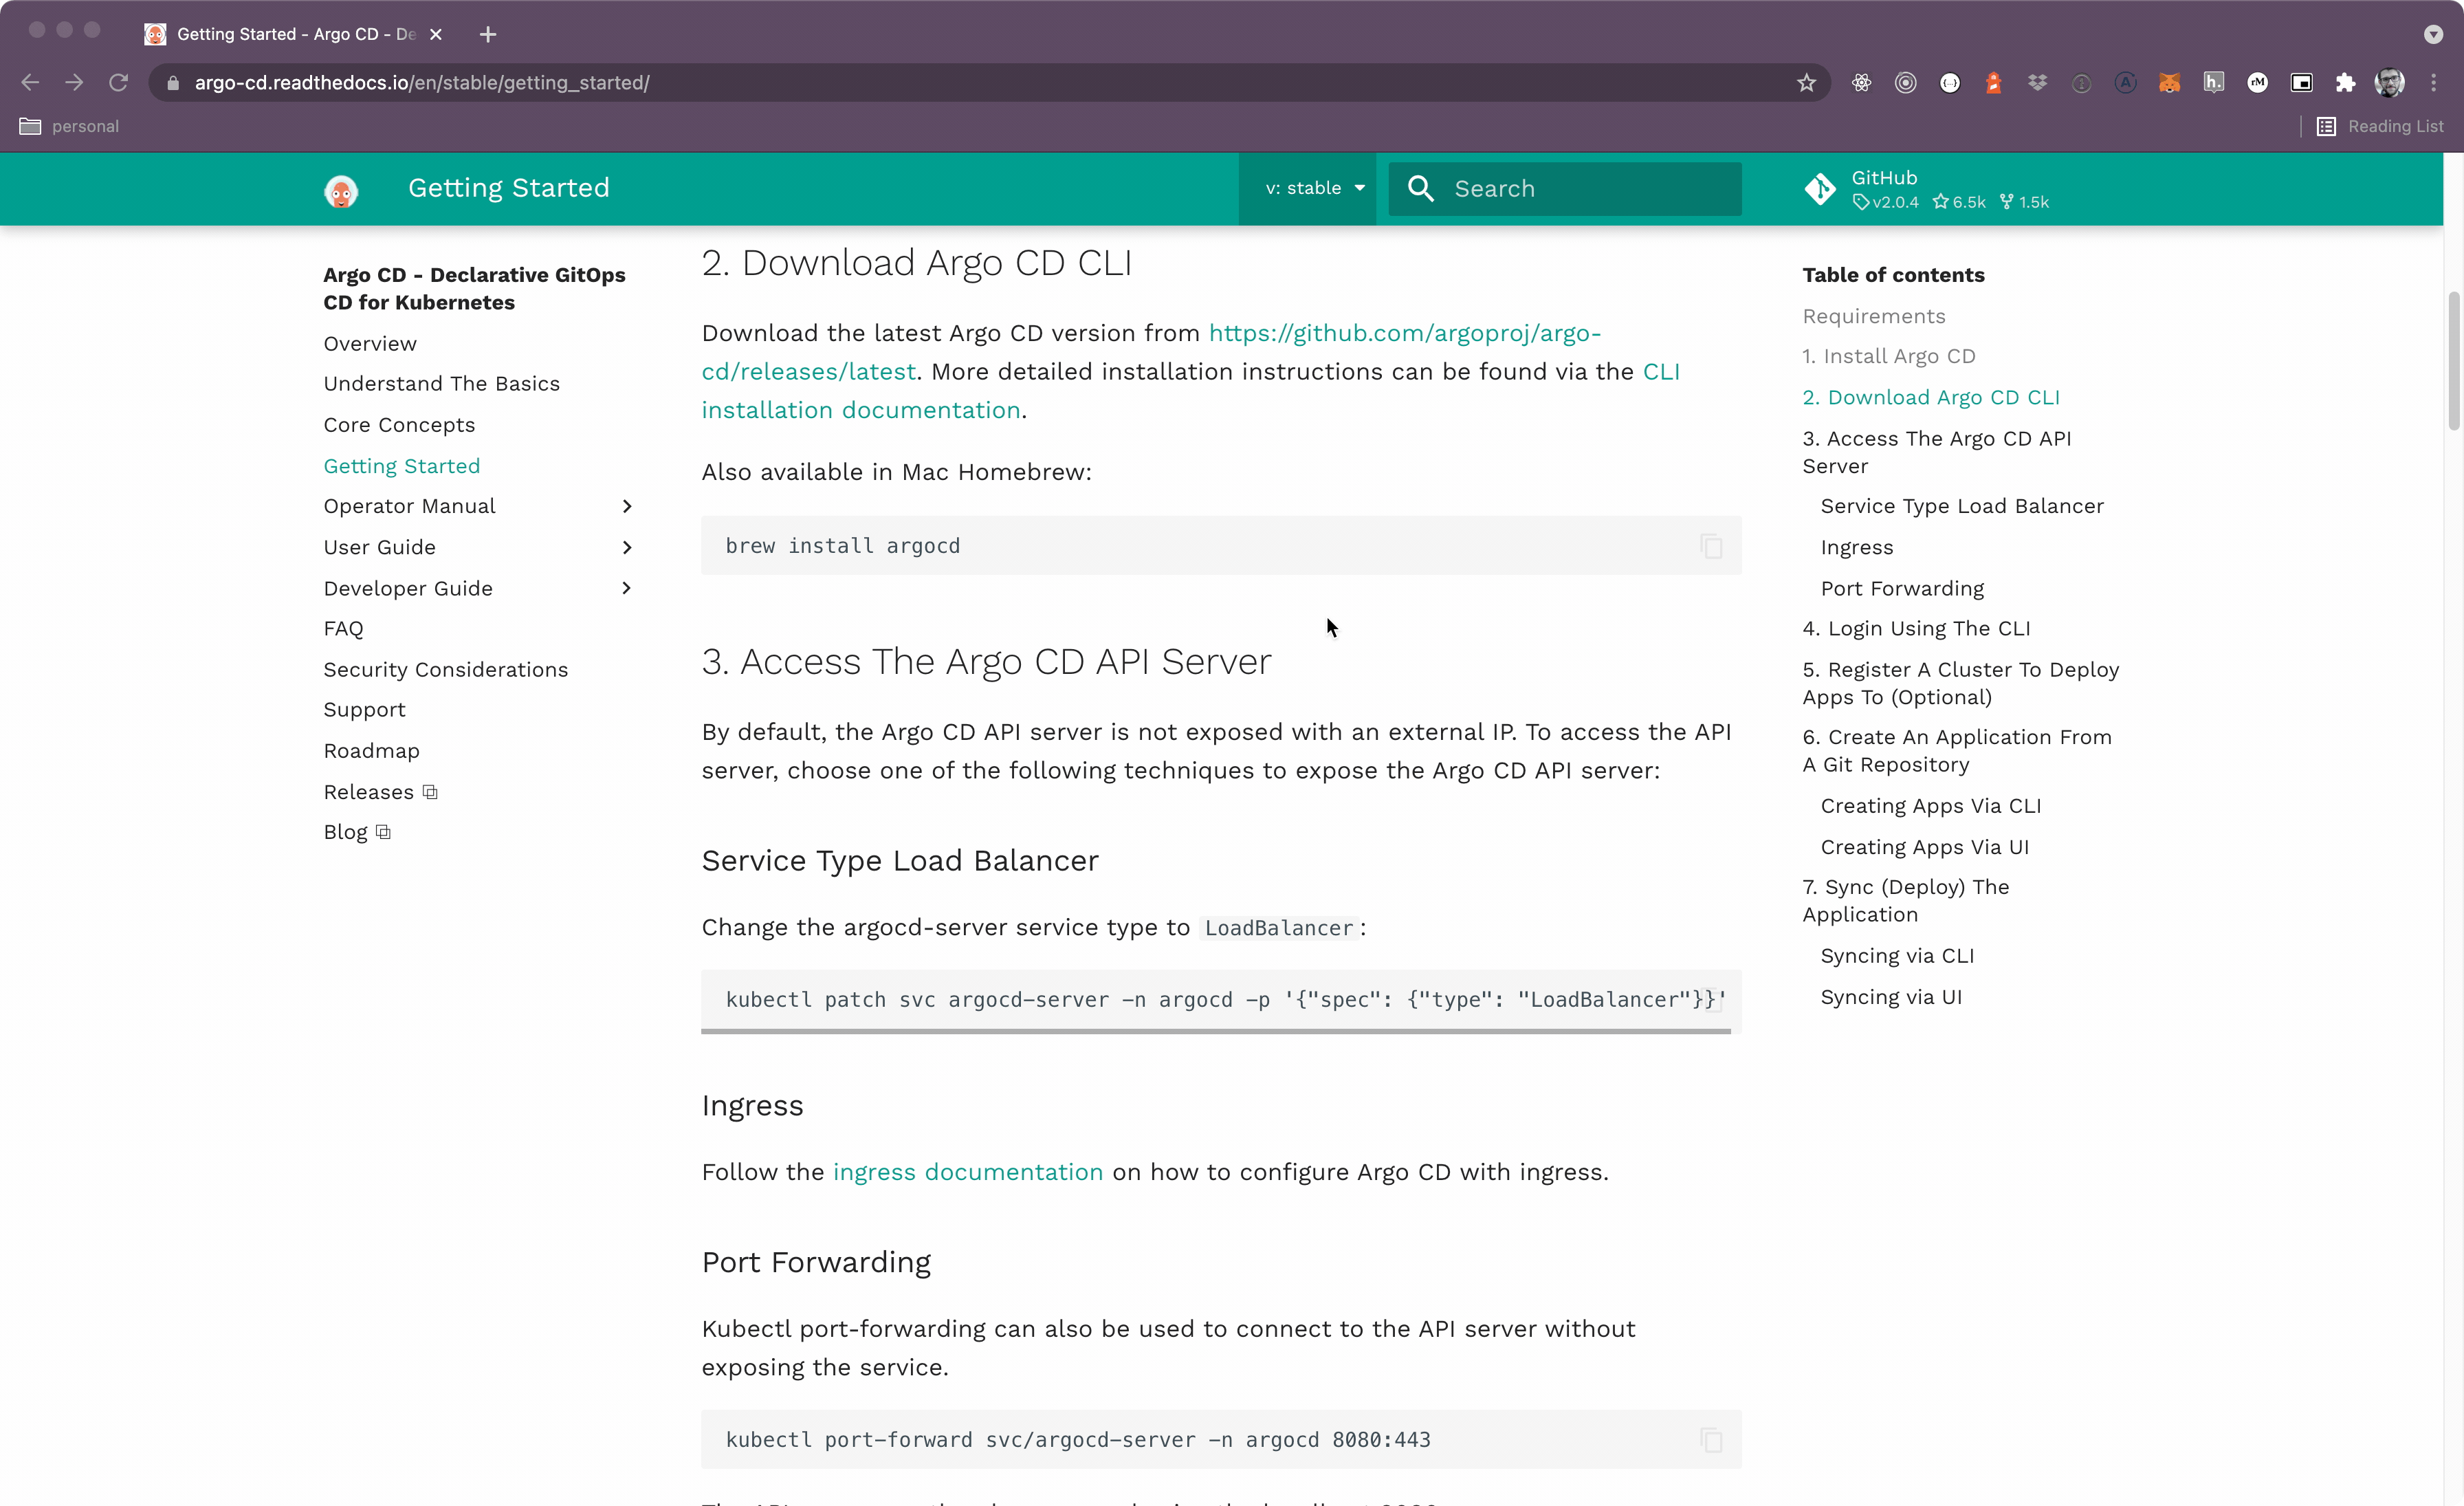The height and width of the screenshot is (1506, 2464).
Task: Jump to 3. Access The Argo CD API Server
Action: coord(1936,452)
